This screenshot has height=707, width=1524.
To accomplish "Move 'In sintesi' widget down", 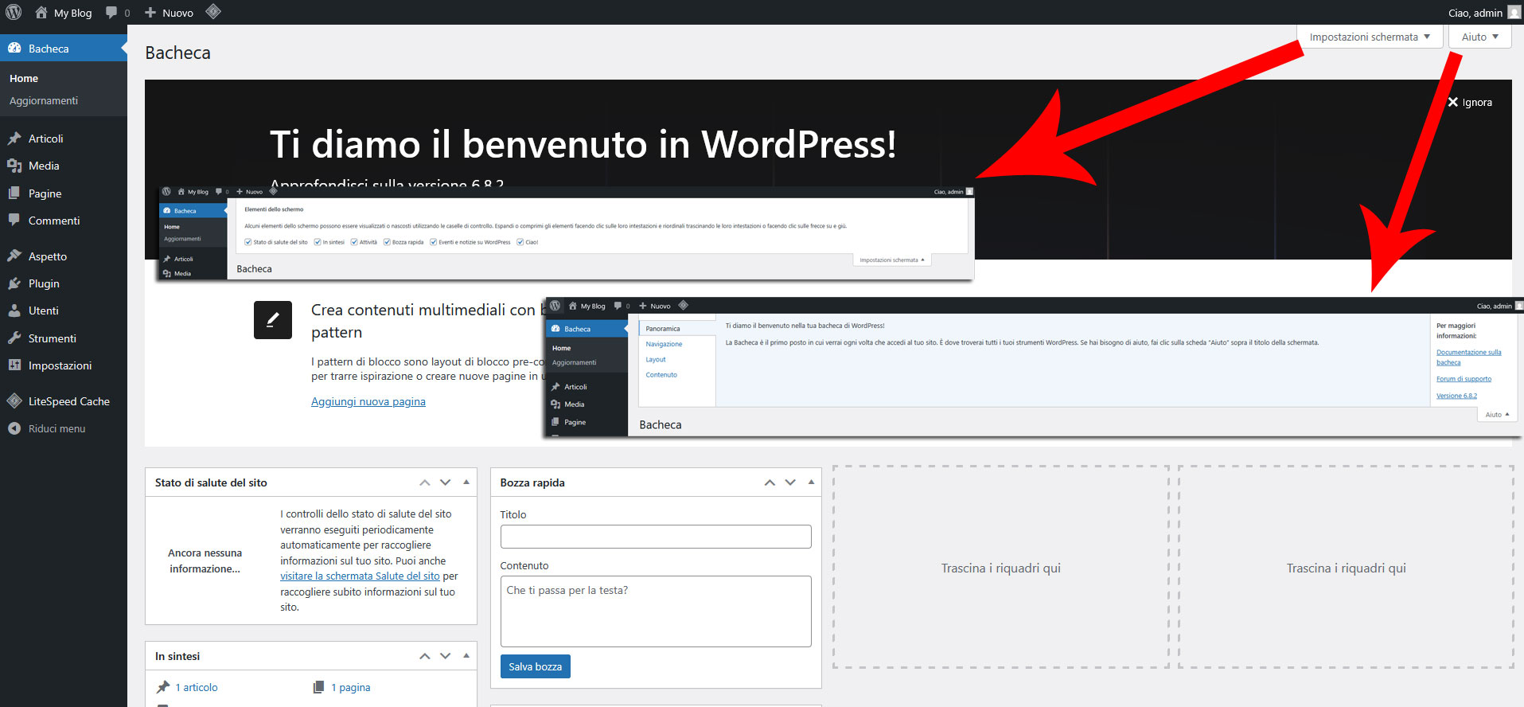I will pos(446,656).
